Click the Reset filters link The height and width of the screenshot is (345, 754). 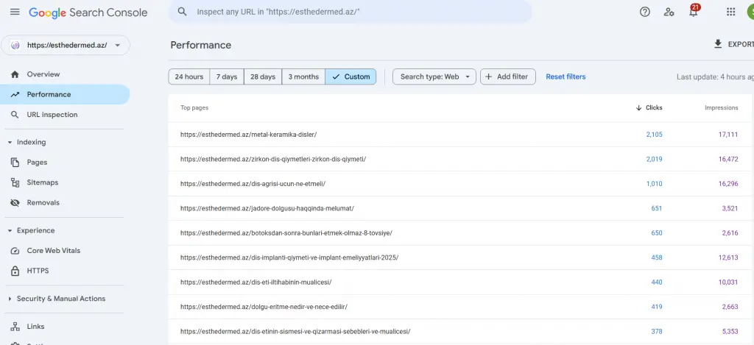565,77
